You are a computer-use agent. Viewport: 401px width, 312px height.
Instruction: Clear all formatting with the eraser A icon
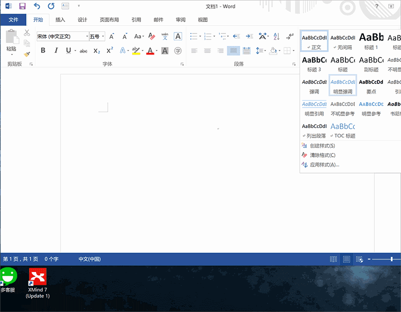click(152, 36)
